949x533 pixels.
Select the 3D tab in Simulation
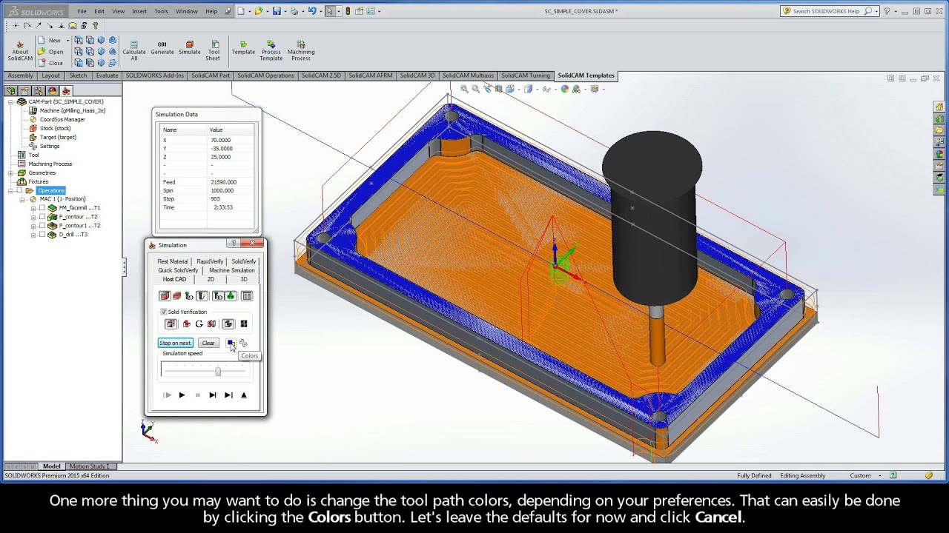click(243, 279)
